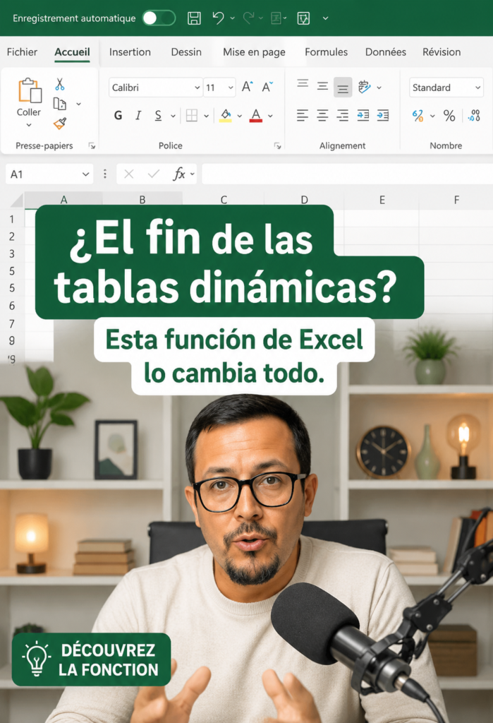Image resolution: width=493 pixels, height=723 pixels.
Task: Click the Copy icon
Action: pos(59,104)
